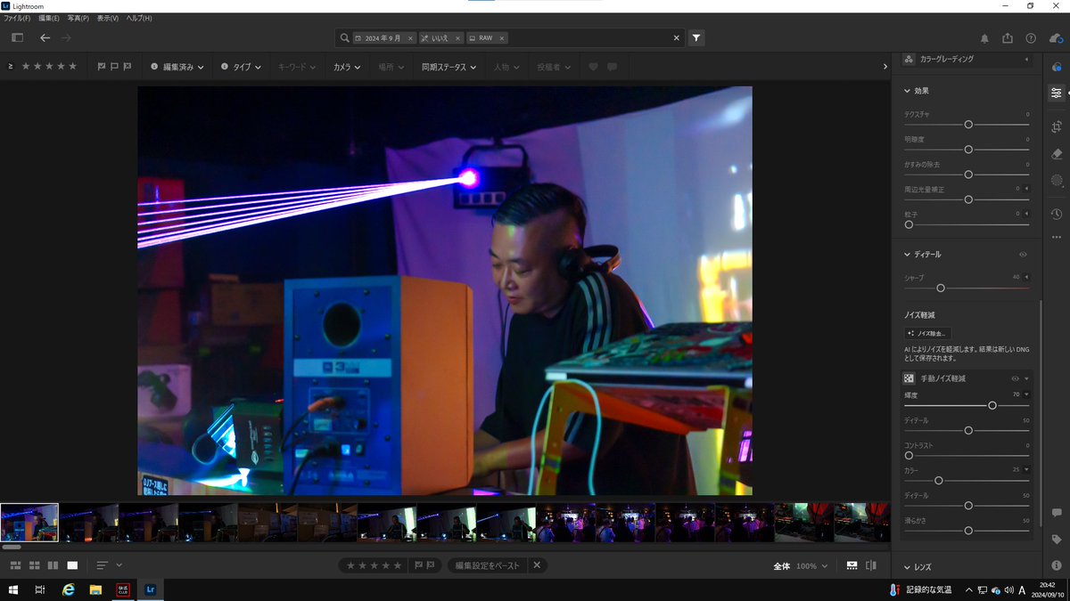The height and width of the screenshot is (601, 1070).
Task: Filter by heart liked icon
Action: [594, 67]
